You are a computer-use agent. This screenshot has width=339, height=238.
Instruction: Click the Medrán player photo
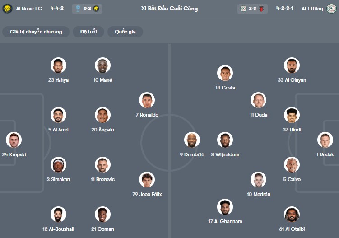pos(258,180)
